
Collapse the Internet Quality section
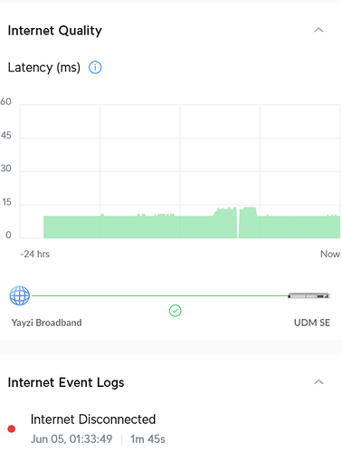[318, 30]
